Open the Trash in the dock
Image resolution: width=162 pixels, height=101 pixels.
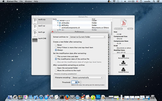pyautogui.click(x=153, y=97)
